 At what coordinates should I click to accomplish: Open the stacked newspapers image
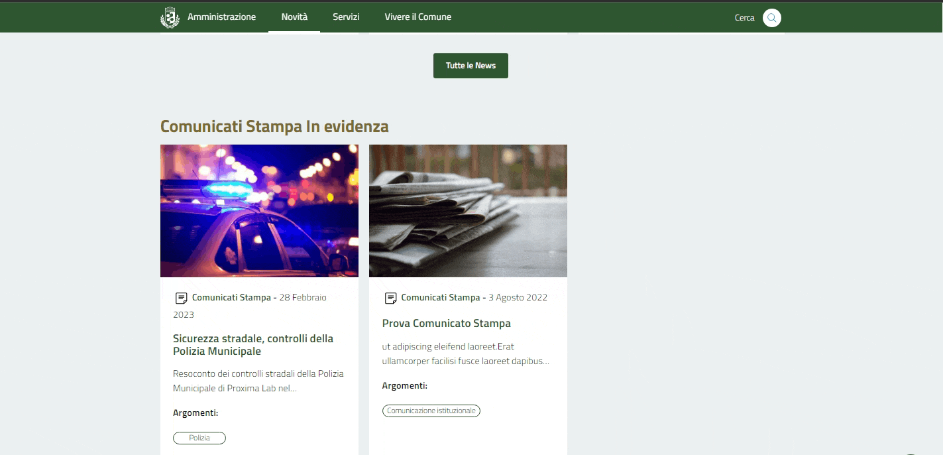pos(468,210)
